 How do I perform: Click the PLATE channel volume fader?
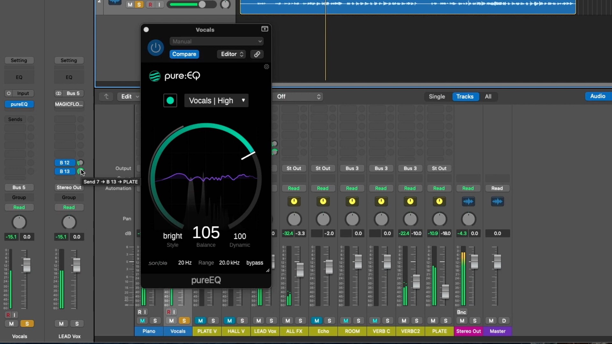[x=445, y=291]
